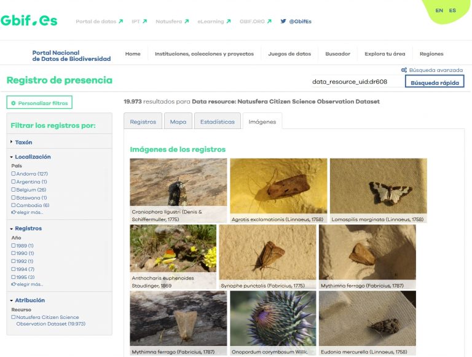Click external link arrow beside GBIF.ORG

269,22
